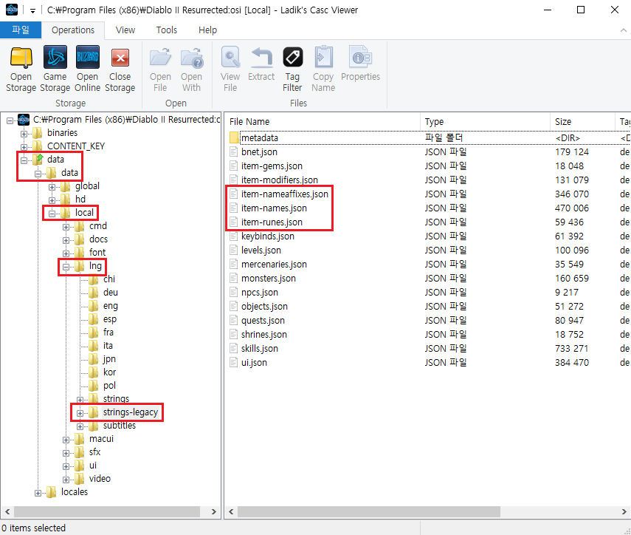This screenshot has height=535, width=631.
Task: Click the storage root icon in the tree
Action: point(24,120)
